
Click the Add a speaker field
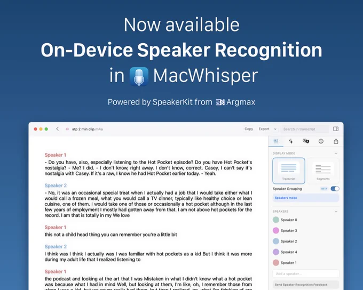(306, 273)
